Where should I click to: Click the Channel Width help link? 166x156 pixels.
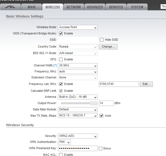(x=55, y=66)
